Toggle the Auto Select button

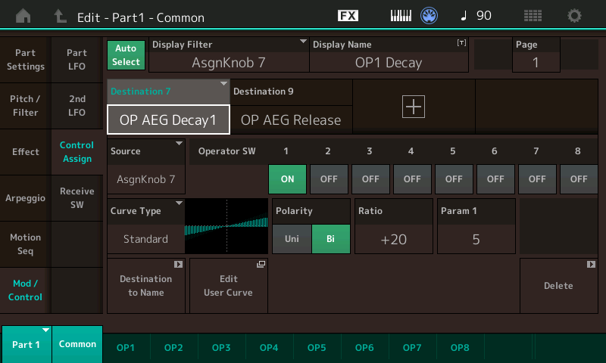(127, 55)
